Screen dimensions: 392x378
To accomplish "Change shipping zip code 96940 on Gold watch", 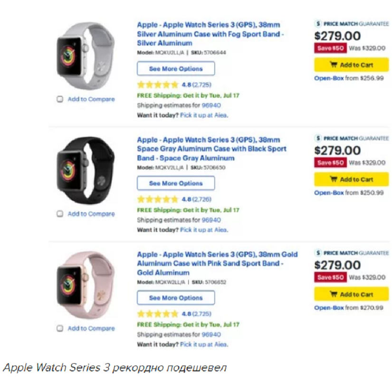I will 211,335.
